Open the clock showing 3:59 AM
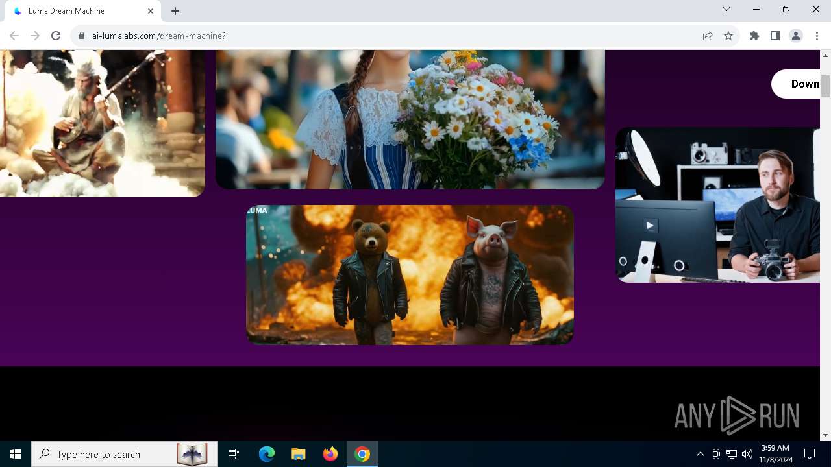 775,454
